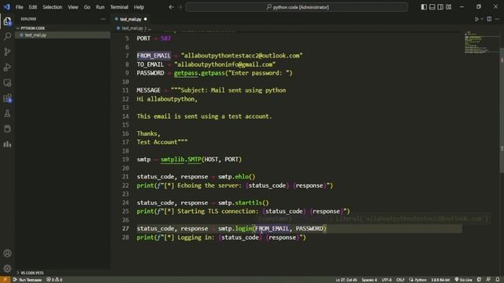Click Run Testcases in status bar
This screenshot has height=283, width=504.
pos(28,280)
